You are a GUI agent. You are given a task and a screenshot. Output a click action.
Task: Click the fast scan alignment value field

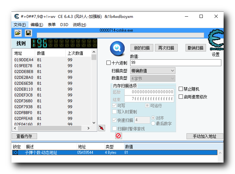[x=142, y=120]
